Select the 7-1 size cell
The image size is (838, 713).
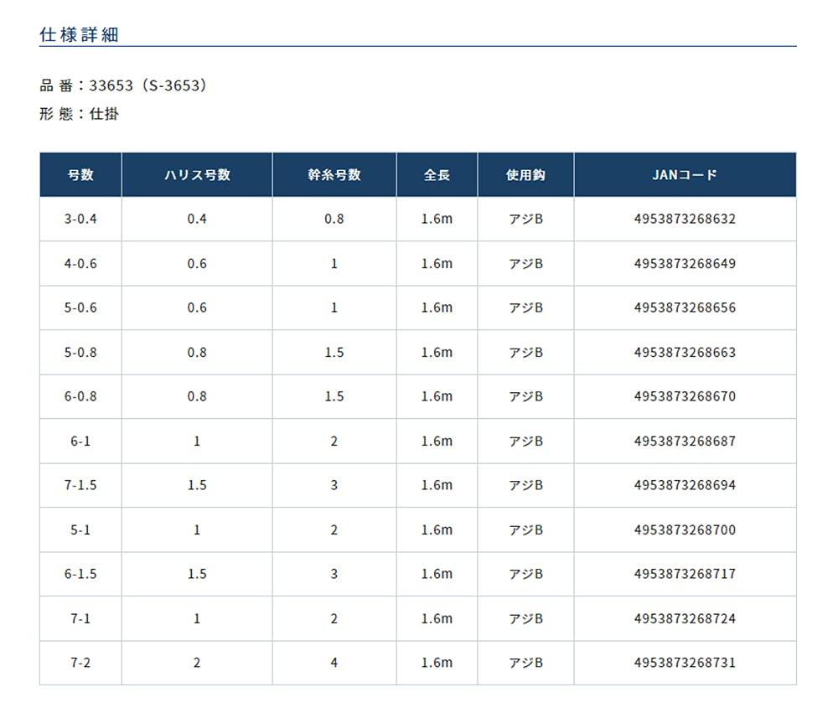80,618
